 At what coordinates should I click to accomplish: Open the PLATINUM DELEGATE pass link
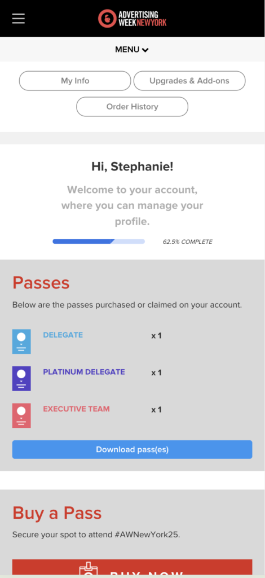(84, 372)
